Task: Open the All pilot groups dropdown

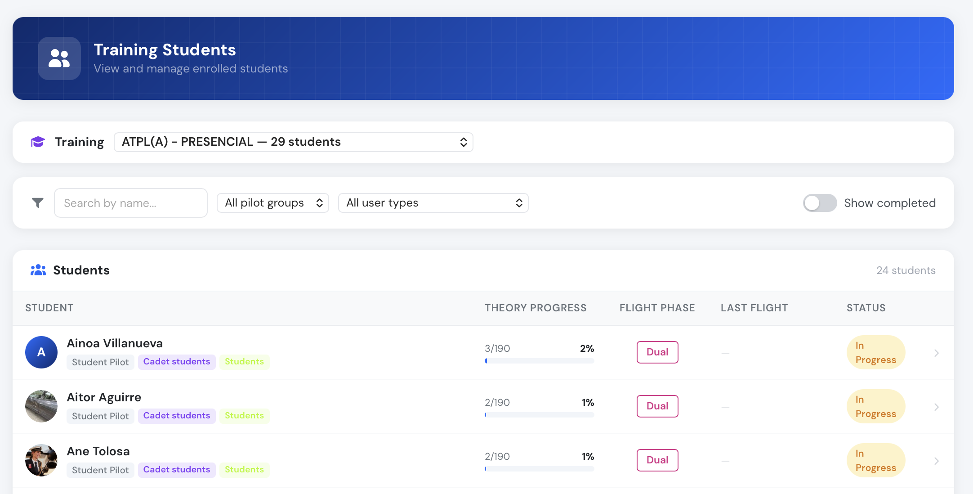Action: pyautogui.click(x=273, y=203)
